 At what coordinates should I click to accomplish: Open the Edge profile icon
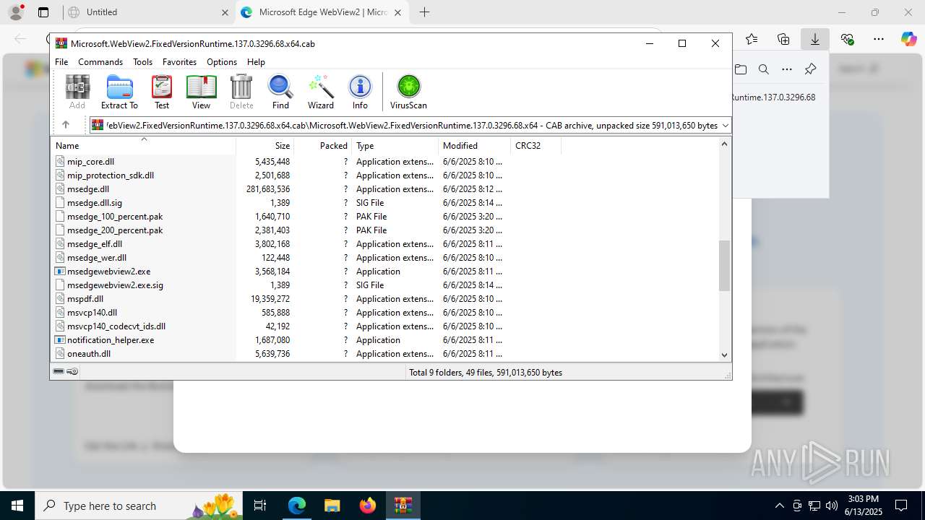(16, 12)
